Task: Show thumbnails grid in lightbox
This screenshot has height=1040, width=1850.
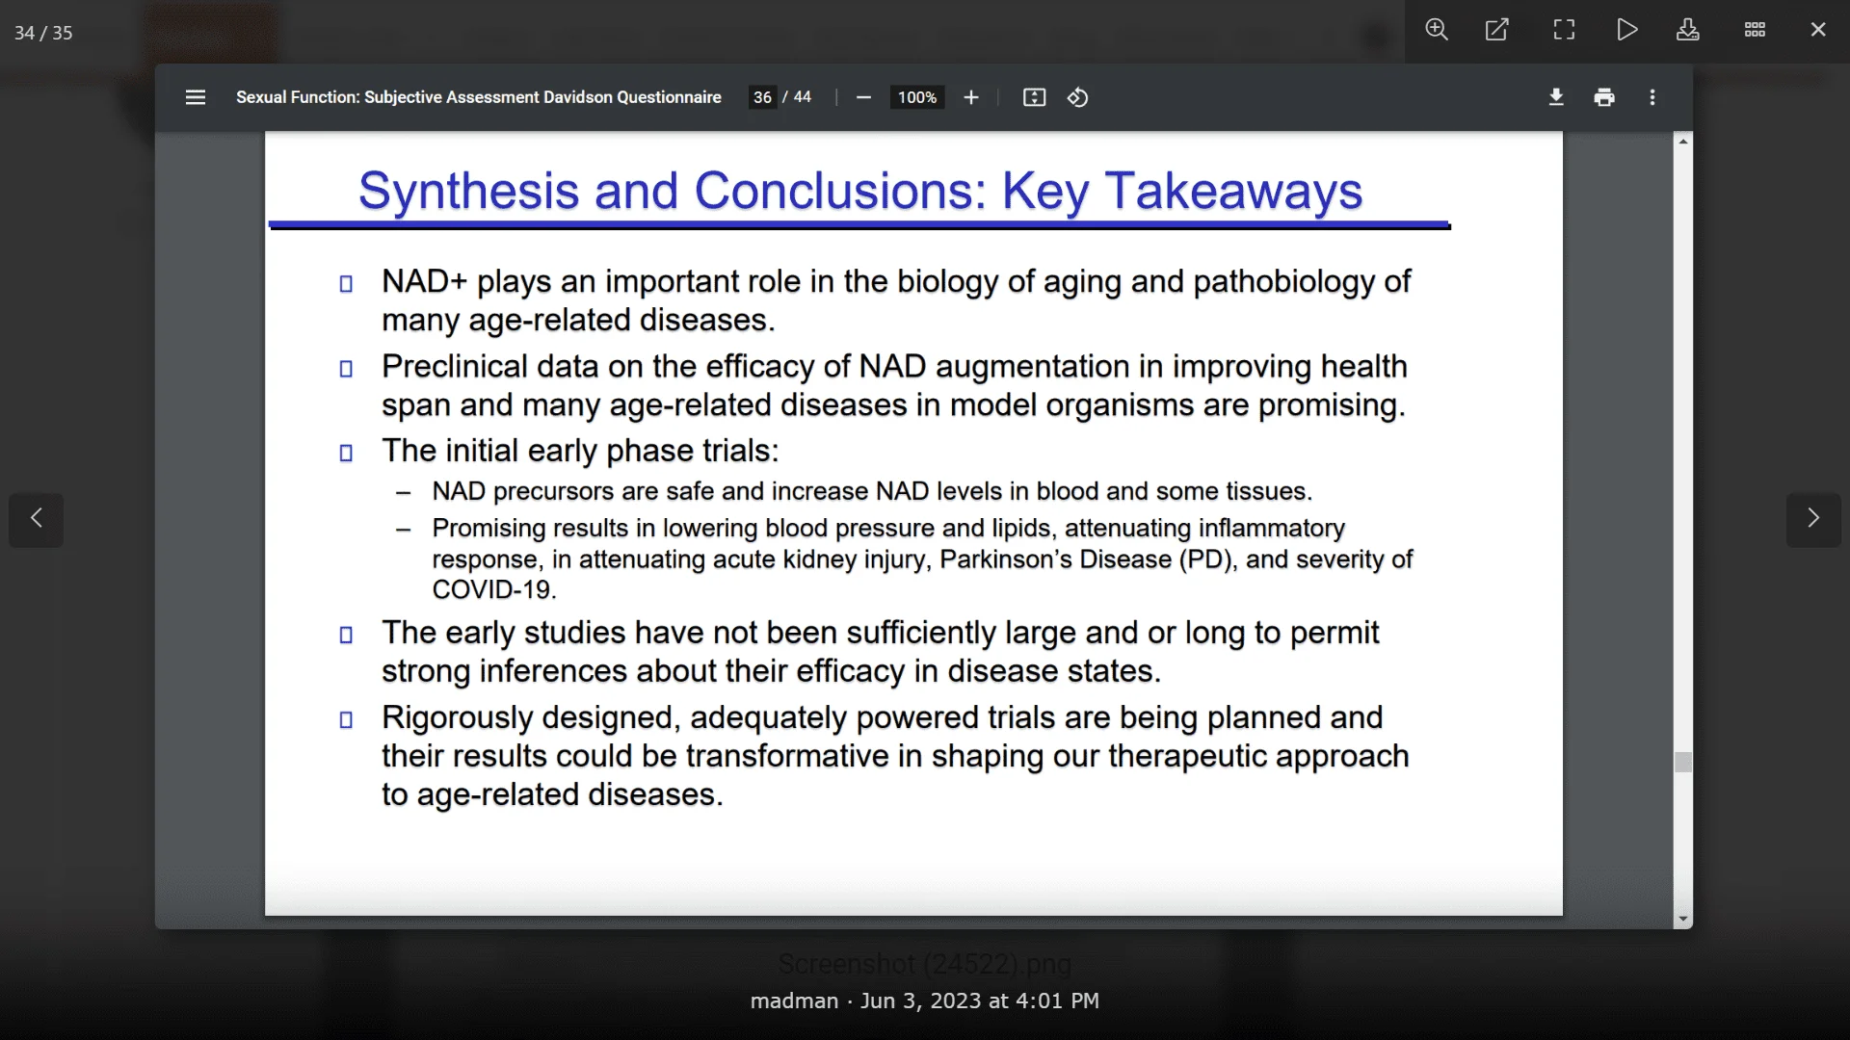Action: coord(1755,30)
